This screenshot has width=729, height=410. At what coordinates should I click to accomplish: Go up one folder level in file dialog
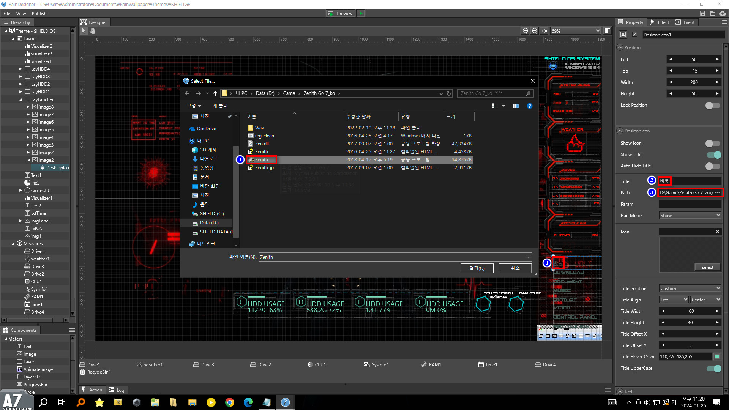coord(215,93)
